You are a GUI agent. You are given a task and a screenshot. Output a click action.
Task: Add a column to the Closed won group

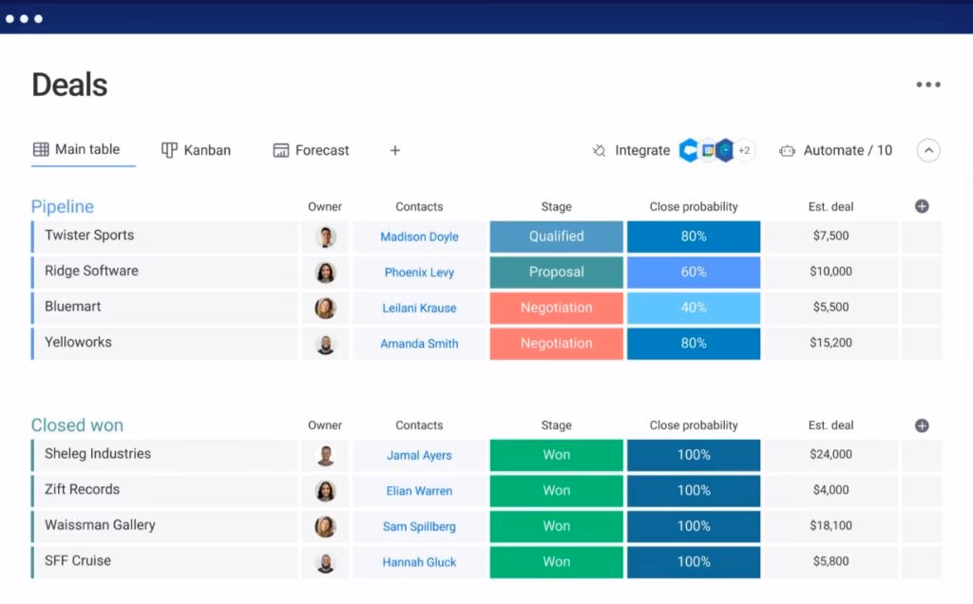(921, 425)
